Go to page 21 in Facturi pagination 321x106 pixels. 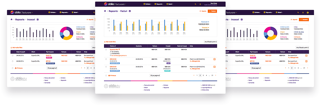click(x=212, y=75)
